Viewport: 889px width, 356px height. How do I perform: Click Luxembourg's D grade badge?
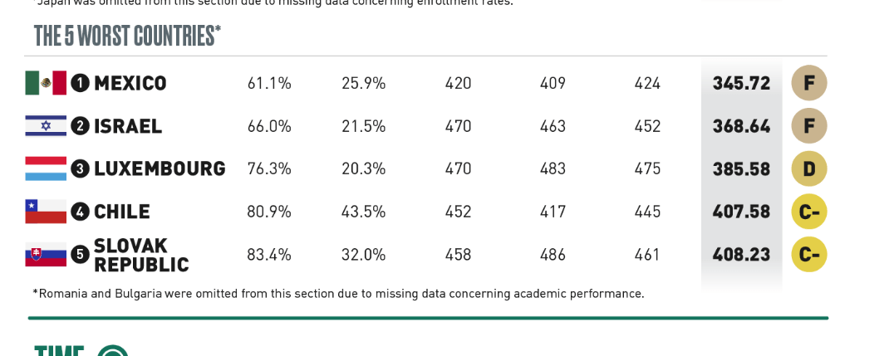click(808, 168)
